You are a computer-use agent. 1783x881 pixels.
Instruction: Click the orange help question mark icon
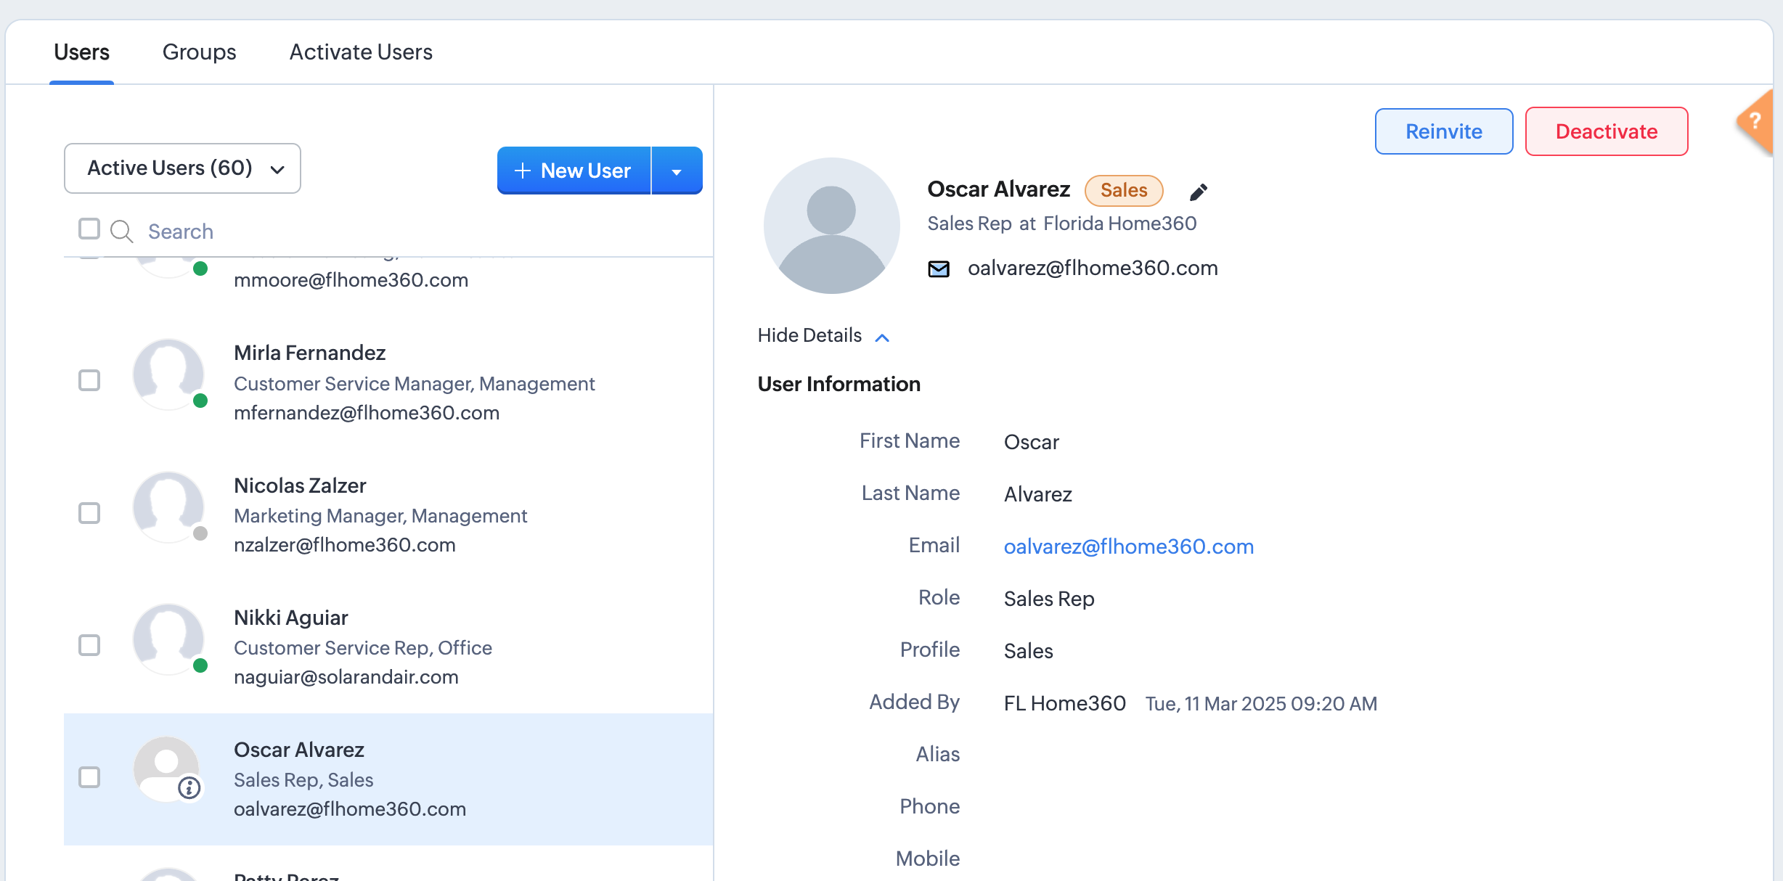(1755, 120)
